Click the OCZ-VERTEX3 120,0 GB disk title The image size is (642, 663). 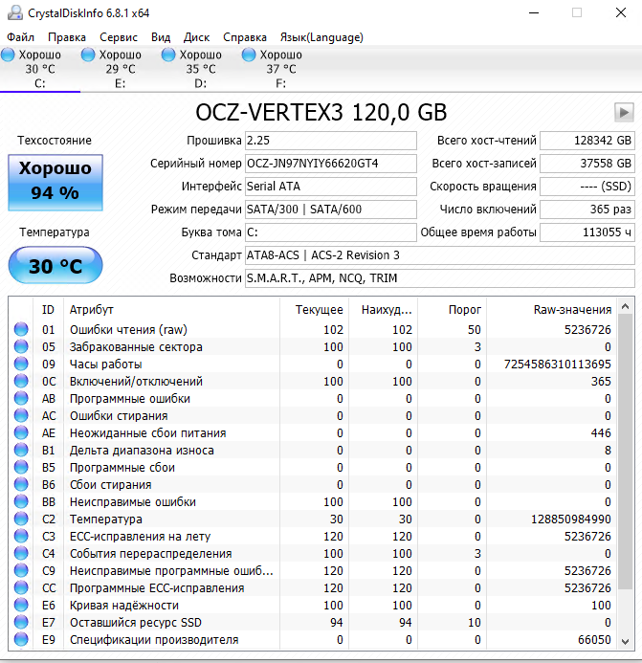point(321,113)
